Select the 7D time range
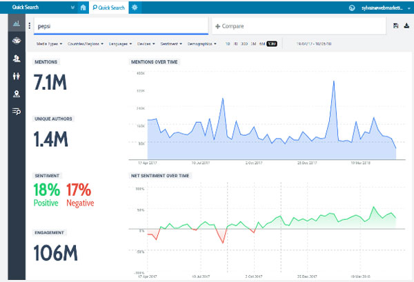 pos(235,44)
